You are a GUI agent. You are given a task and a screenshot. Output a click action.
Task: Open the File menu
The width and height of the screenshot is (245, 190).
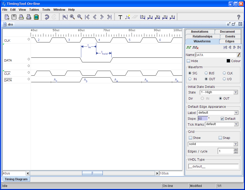click(x=5, y=10)
